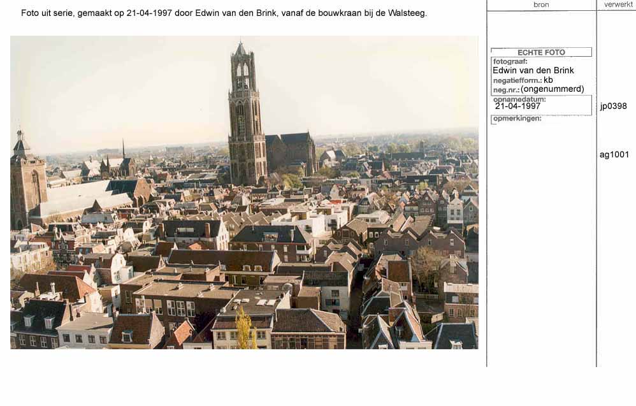Click the 'opnamedatum:' label

(519, 99)
